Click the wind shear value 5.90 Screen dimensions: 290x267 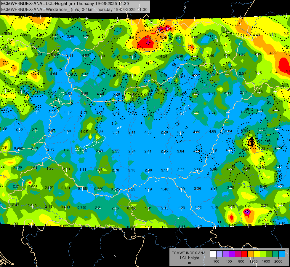point(246,168)
